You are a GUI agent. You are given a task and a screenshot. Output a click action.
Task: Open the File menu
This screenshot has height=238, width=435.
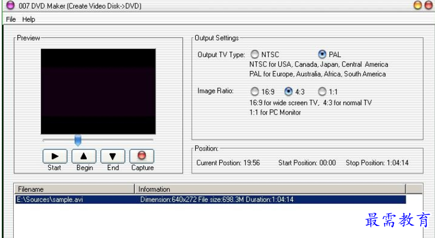coord(11,19)
